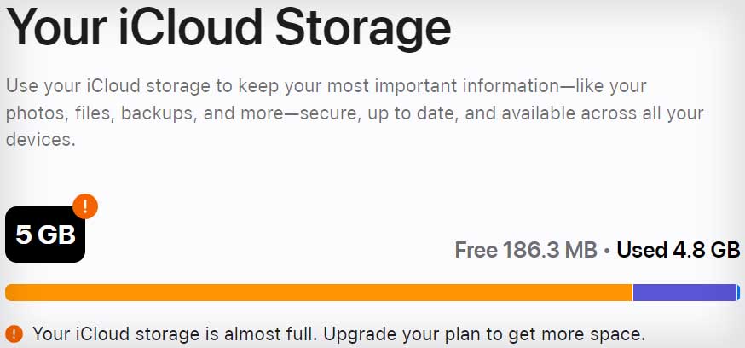Select the purple segment of the storage bar
745x348 pixels.
(684, 293)
